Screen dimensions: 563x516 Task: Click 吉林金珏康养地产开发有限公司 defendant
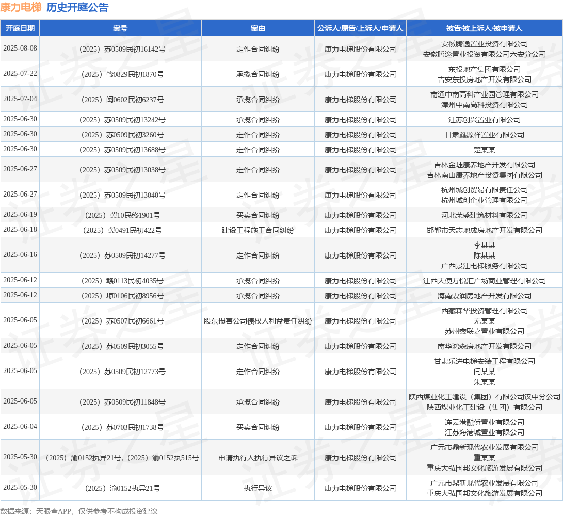(485, 165)
